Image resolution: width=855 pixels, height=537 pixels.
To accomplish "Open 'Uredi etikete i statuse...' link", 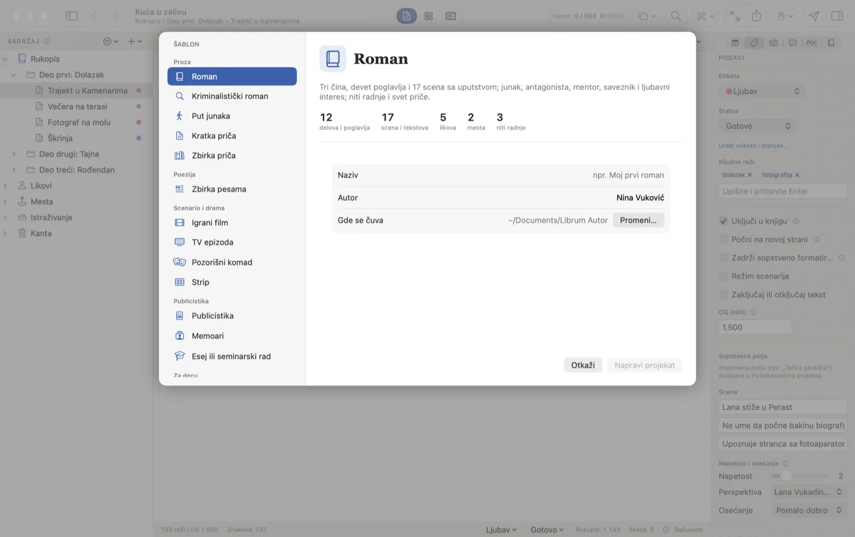I will click(753, 145).
